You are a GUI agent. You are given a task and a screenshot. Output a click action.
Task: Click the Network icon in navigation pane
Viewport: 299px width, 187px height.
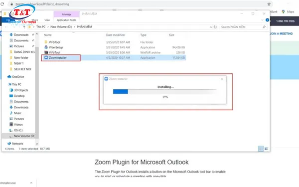click(x=9, y=144)
